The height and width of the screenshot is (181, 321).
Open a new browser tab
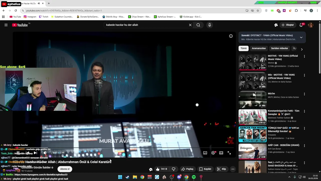pyautogui.click(x=49, y=4)
